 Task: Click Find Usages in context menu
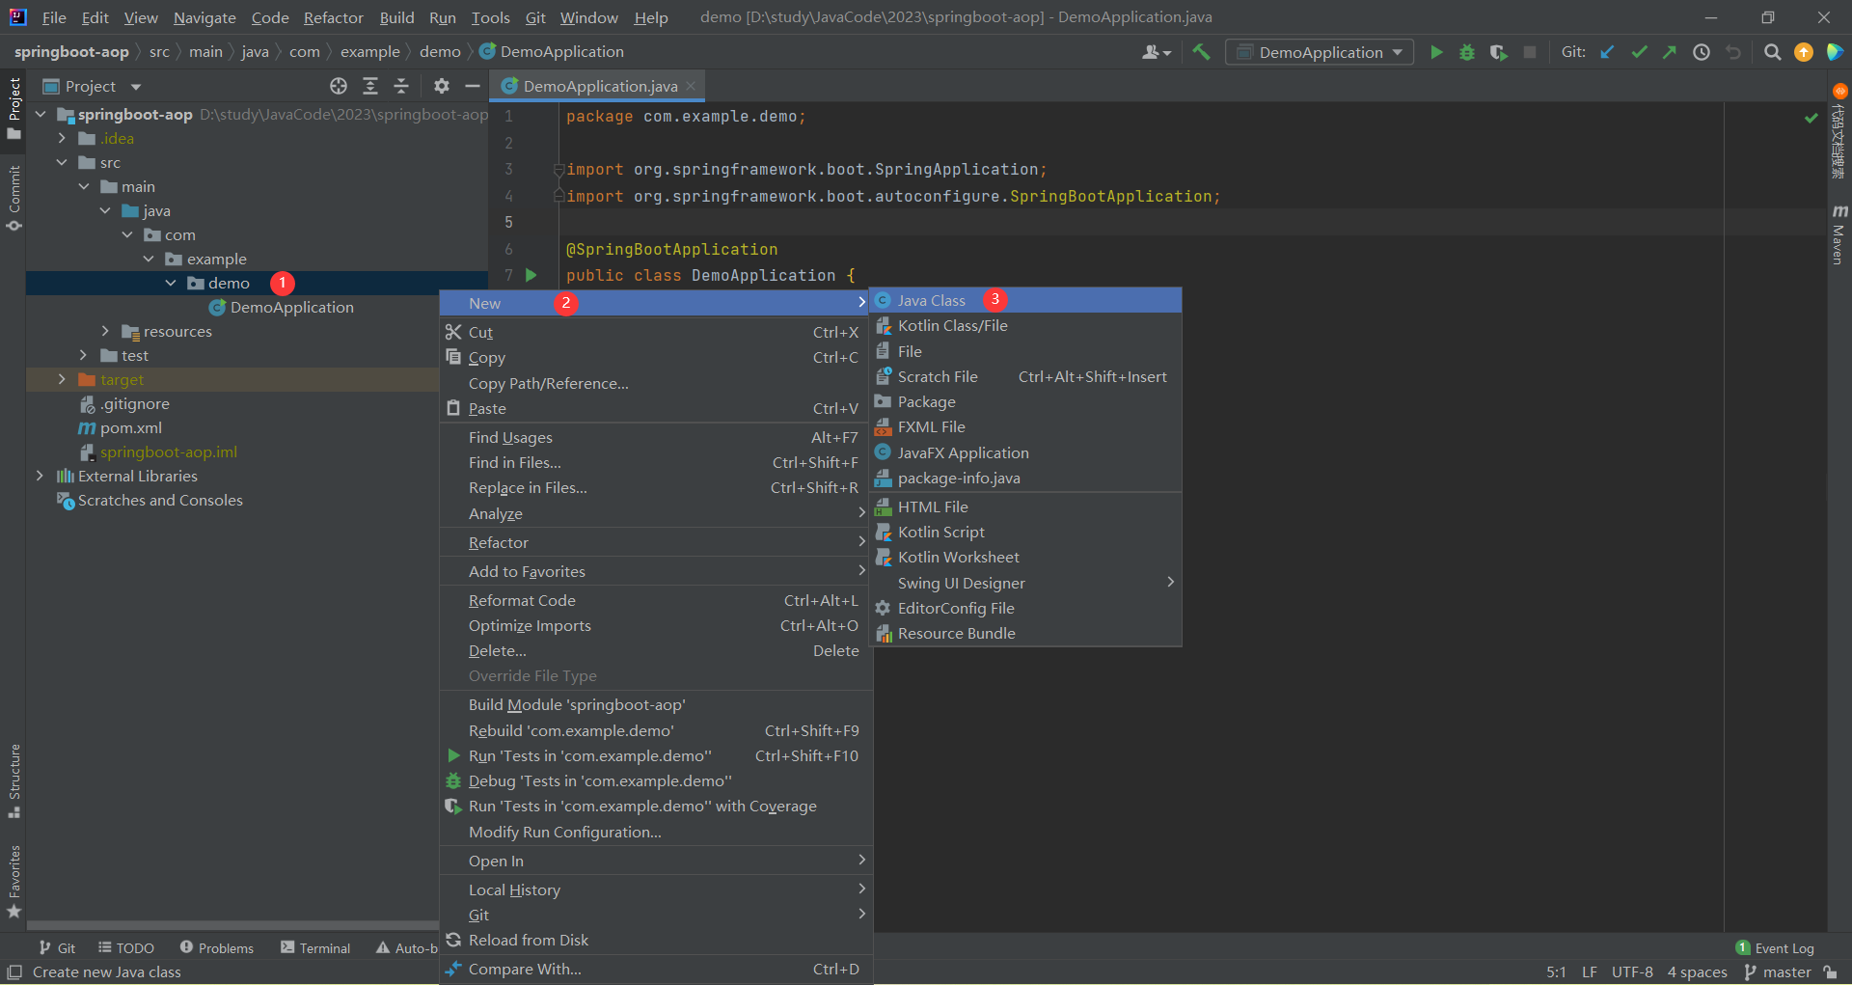(656, 437)
